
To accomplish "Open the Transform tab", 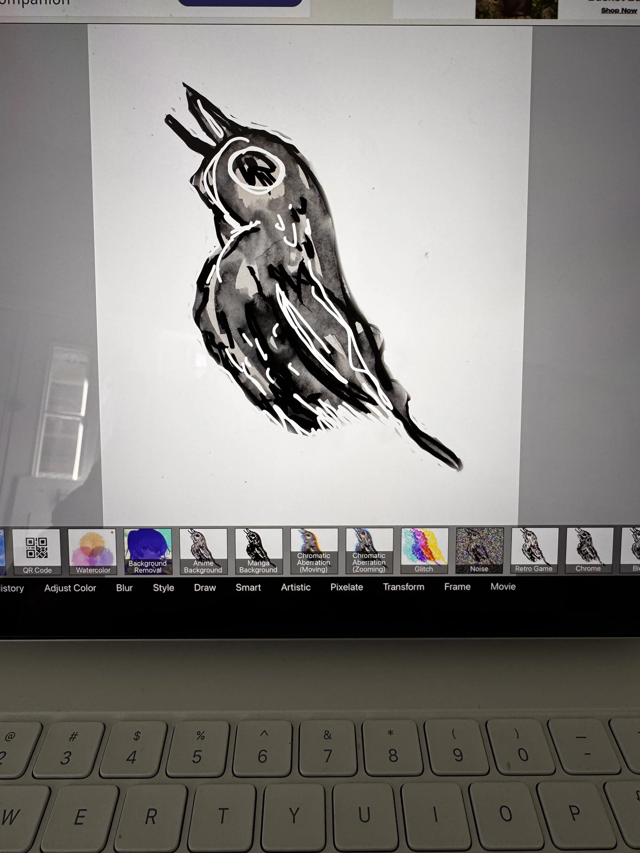I will 403,587.
